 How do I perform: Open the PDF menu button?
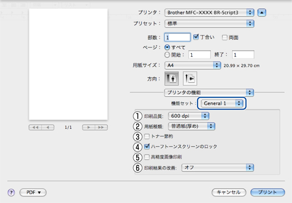pos(33,192)
